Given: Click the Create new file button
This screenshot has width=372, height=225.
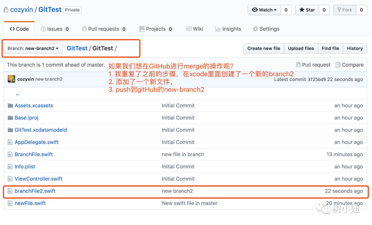Looking at the screenshot, I should pos(263,48).
